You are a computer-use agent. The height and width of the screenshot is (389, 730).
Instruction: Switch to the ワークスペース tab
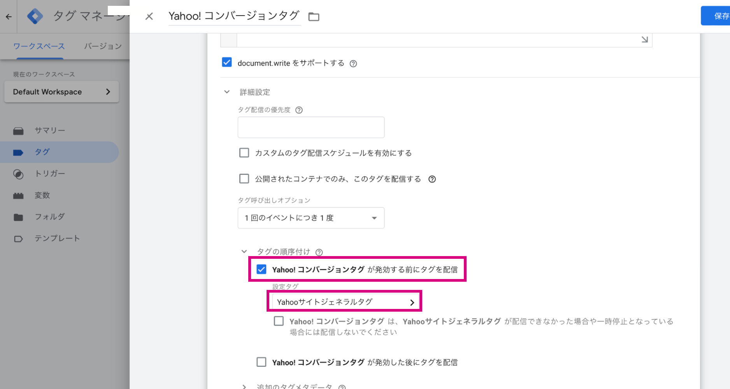point(39,46)
